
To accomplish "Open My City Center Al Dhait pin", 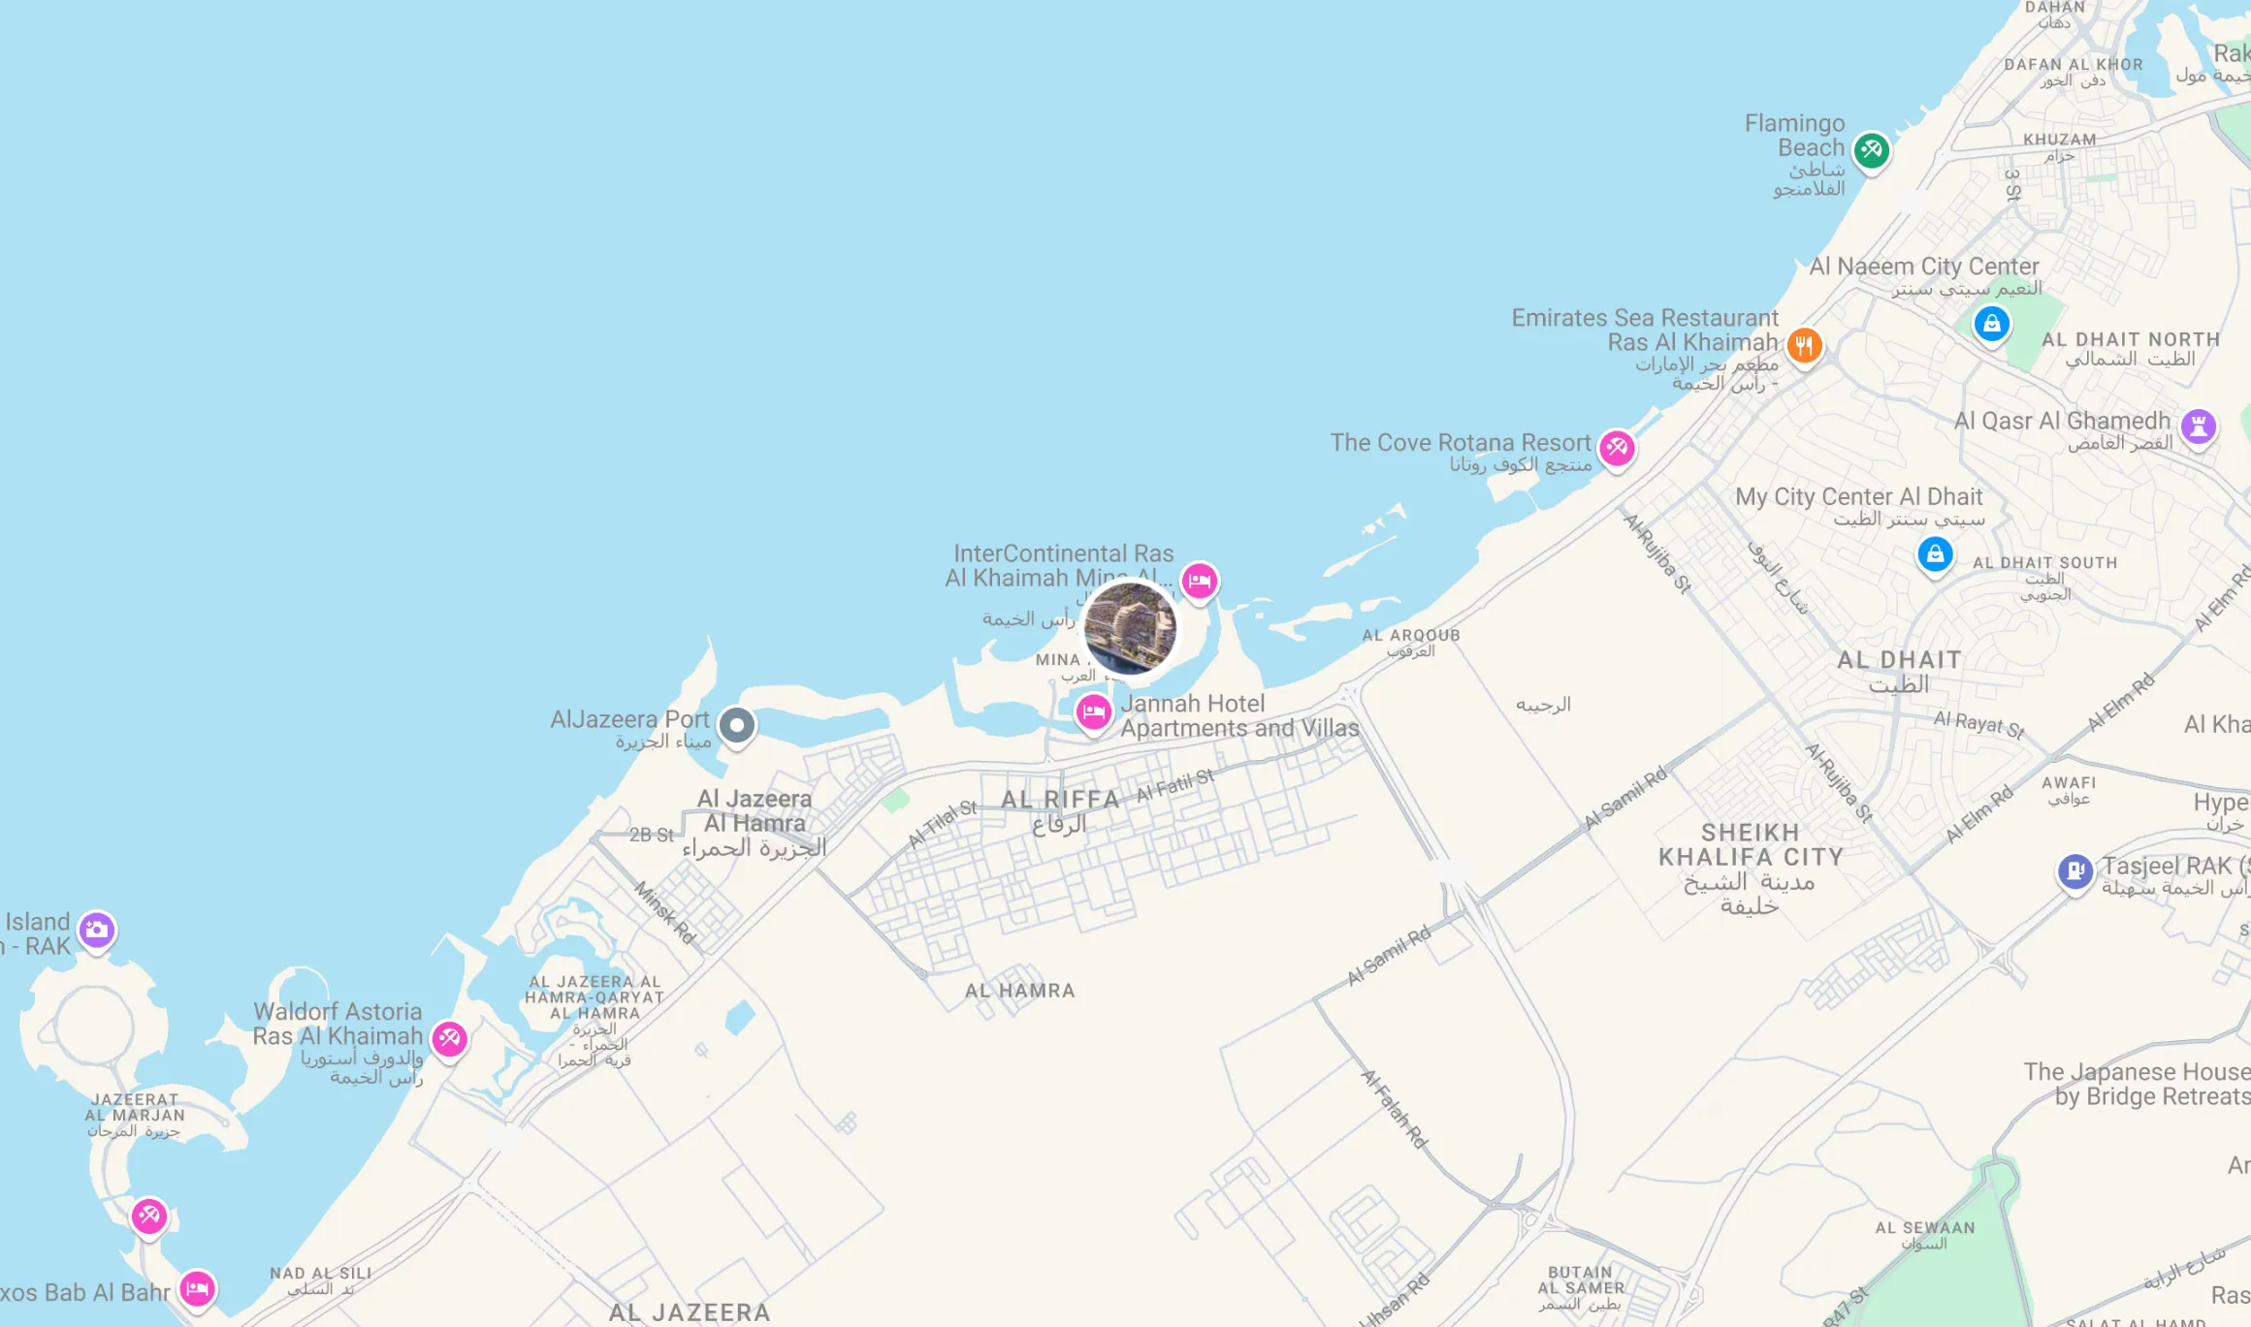I will [1935, 554].
